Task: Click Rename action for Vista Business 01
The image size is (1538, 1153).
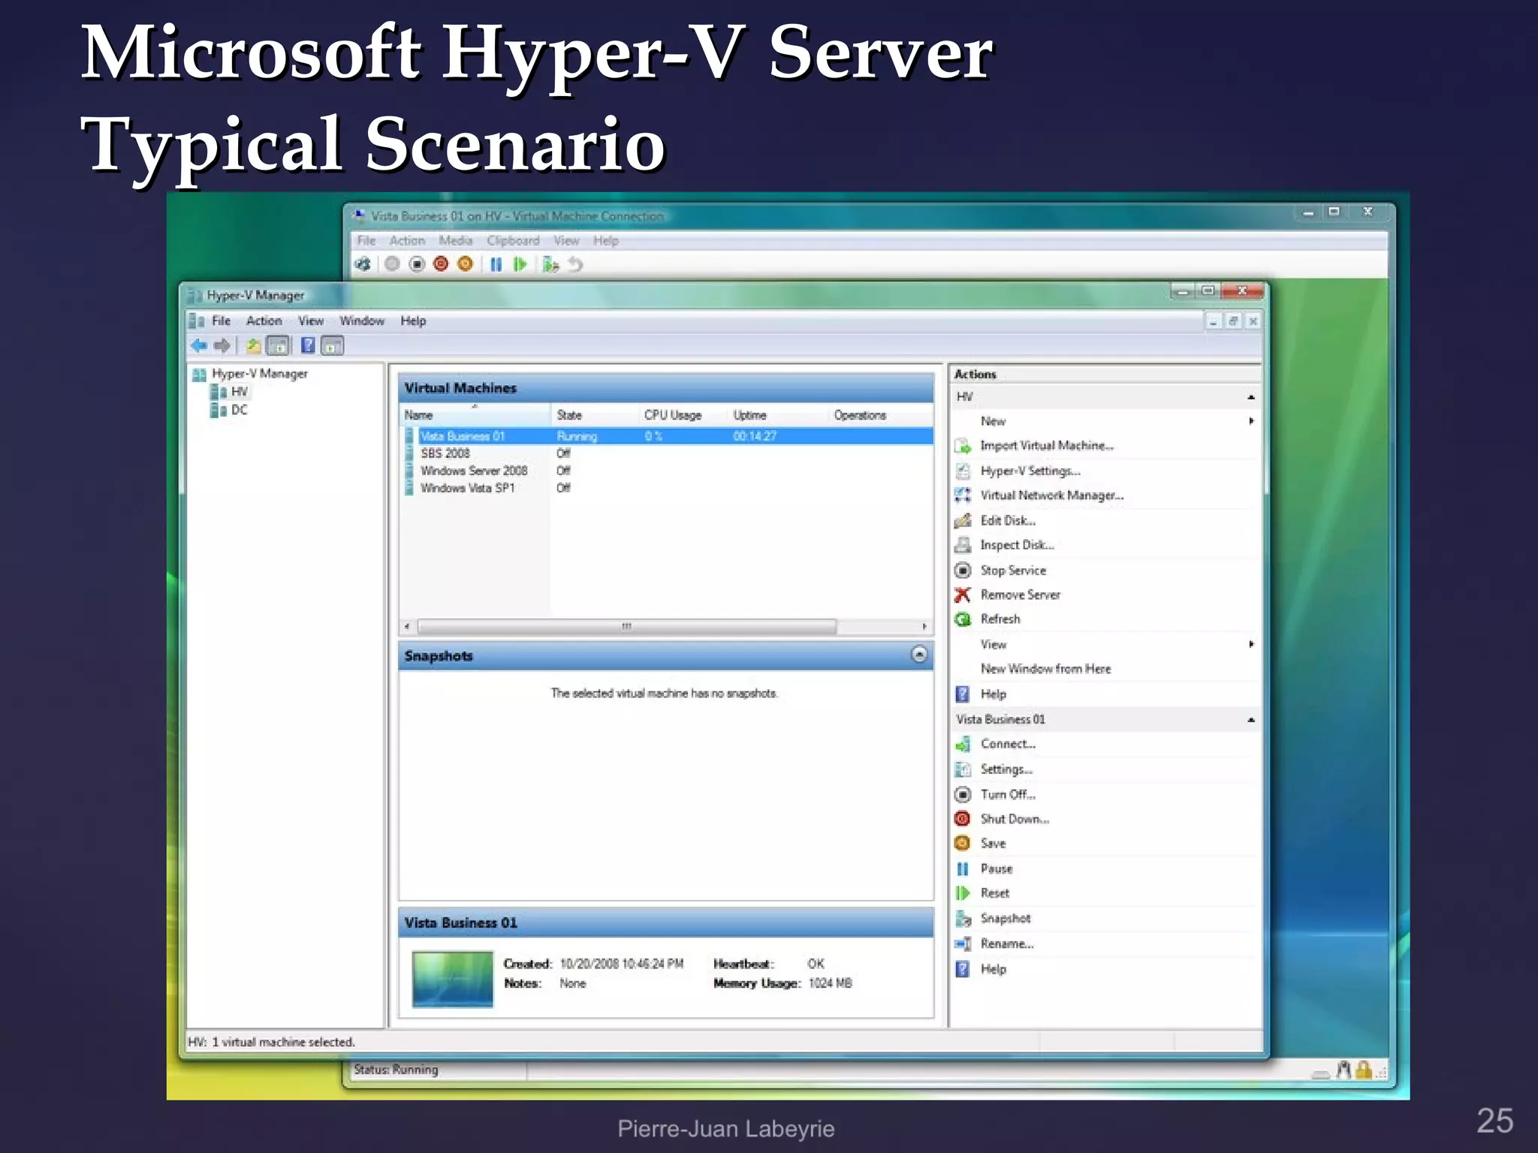Action: coord(1007,944)
